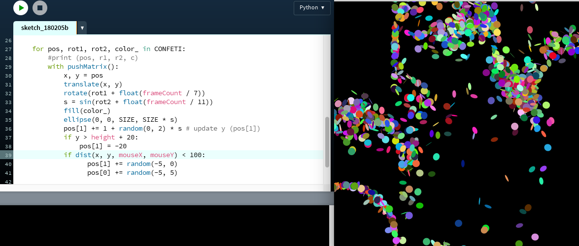Open the tab options arrow menu
Image resolution: width=579 pixels, height=246 pixels.
[82, 28]
